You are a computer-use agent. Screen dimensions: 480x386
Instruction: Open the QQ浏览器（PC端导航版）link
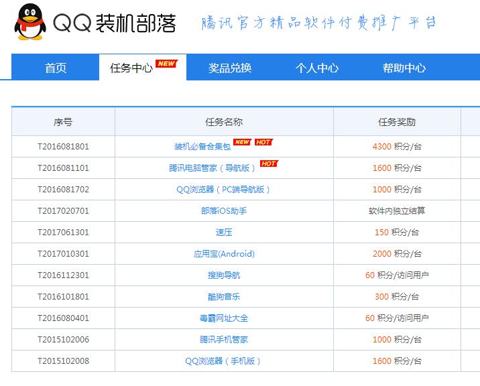[223, 190]
